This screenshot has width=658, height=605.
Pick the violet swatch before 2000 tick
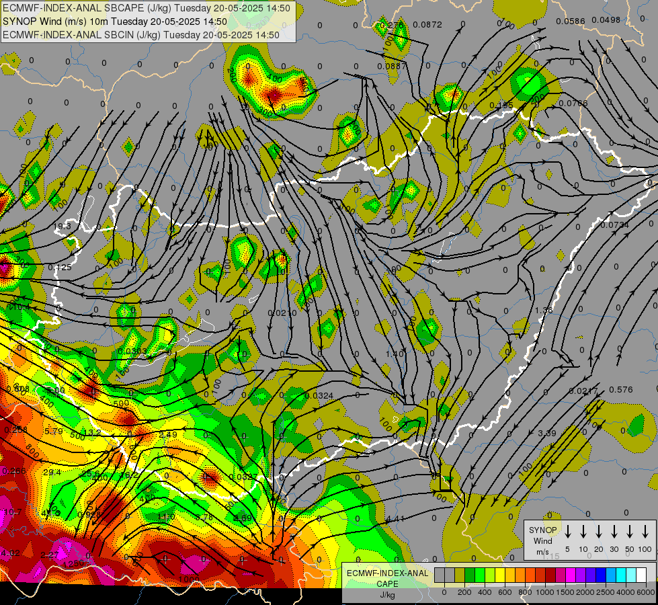[x=581, y=575]
